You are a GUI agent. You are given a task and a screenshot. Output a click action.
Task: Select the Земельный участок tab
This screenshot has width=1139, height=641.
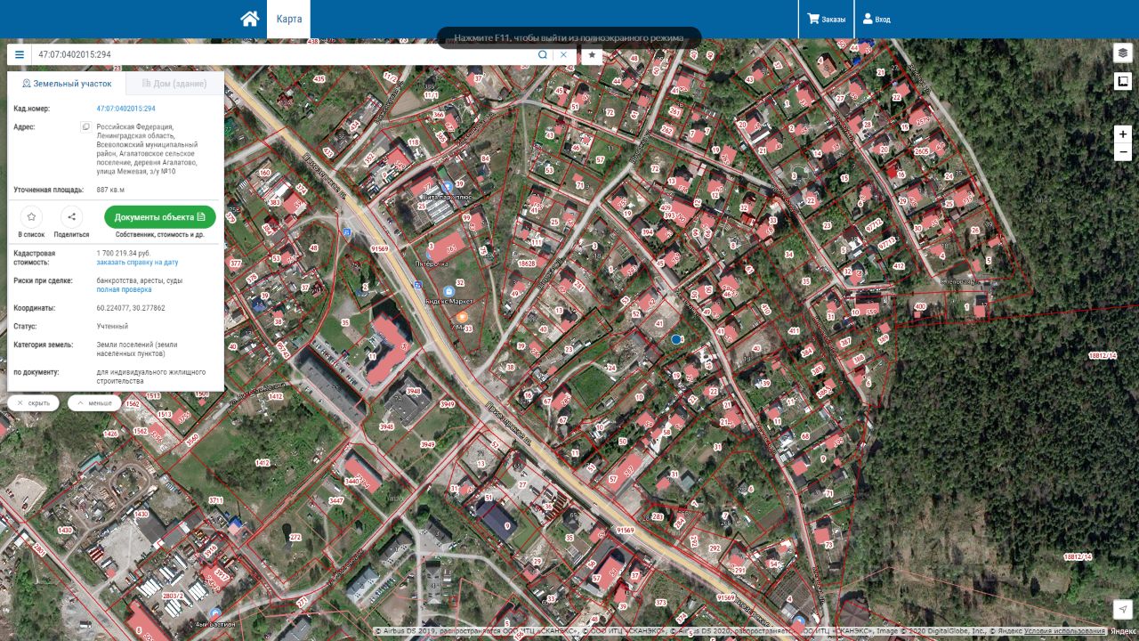click(67, 83)
